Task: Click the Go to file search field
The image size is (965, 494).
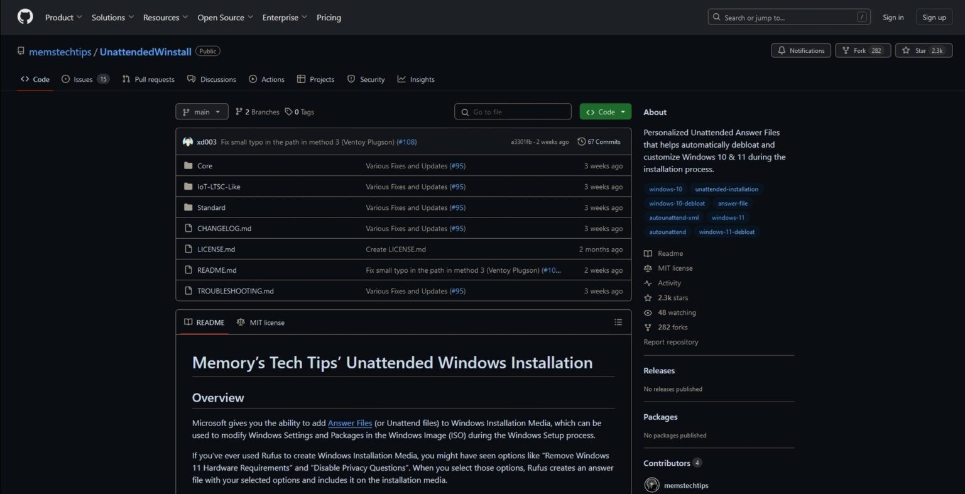Action: click(x=513, y=111)
